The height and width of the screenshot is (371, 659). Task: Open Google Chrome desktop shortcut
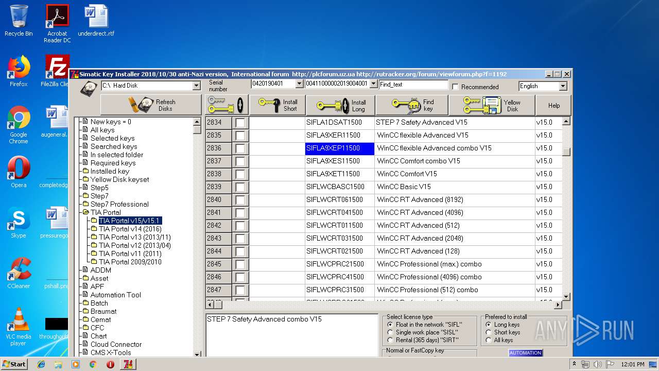(19, 125)
